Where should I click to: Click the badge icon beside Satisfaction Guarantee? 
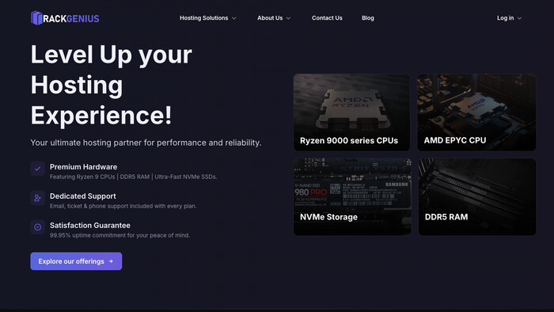(37, 227)
